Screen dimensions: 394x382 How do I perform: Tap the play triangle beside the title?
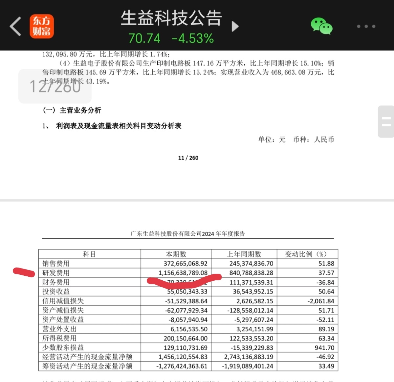[235, 26]
